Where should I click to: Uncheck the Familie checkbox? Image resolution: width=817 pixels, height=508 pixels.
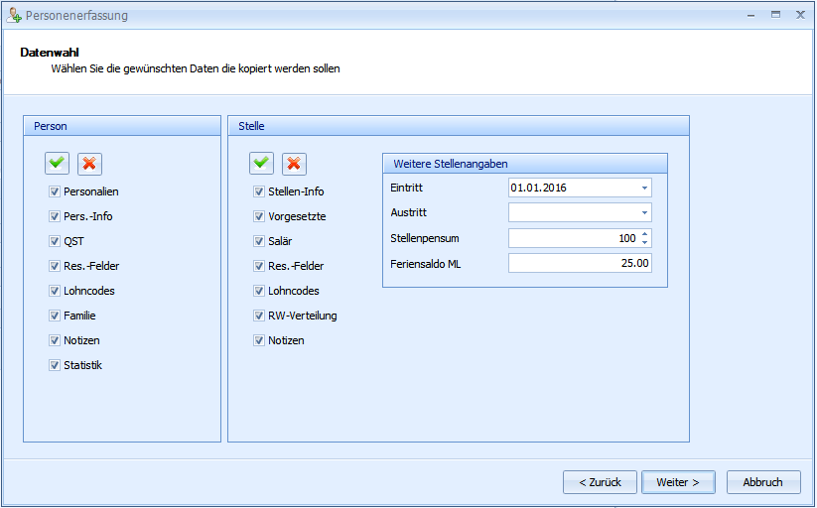55,316
